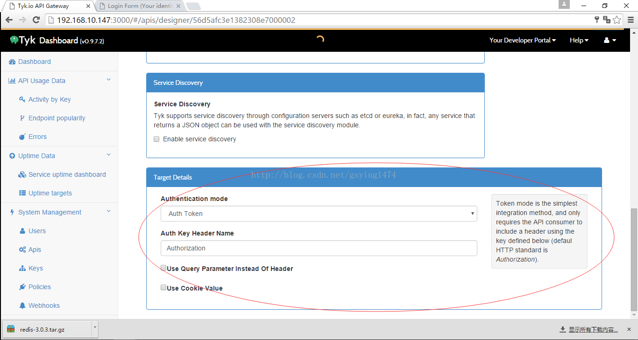
Task: Check Use Query Parameter Instead Of Header
Action: point(163,268)
